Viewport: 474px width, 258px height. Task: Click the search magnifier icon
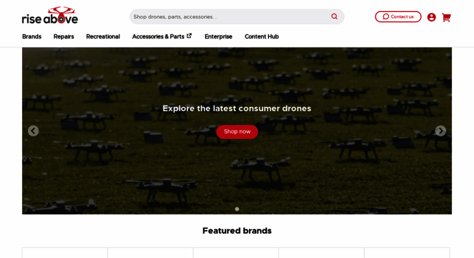point(334,16)
